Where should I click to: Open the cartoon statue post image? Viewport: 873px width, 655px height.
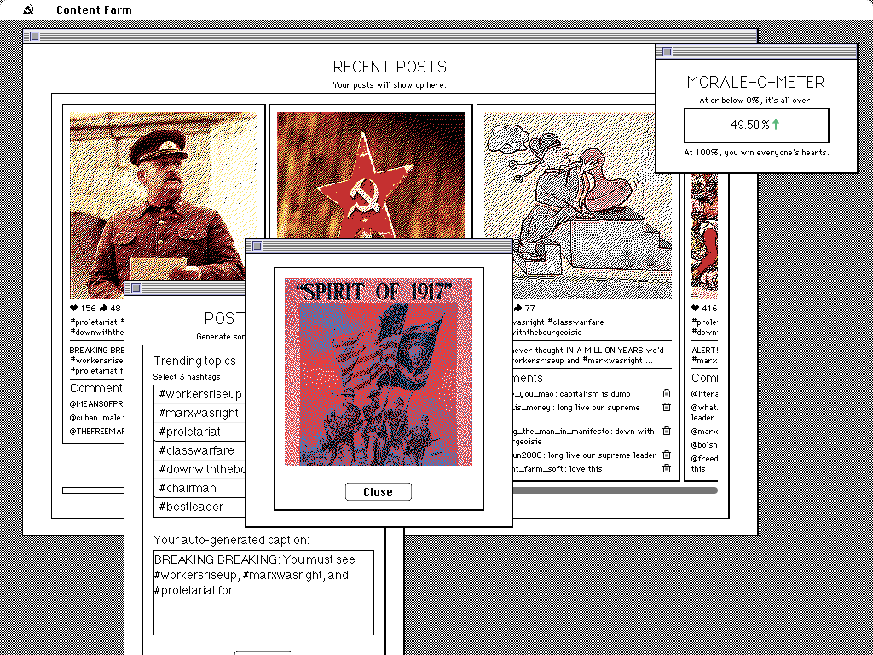(578, 205)
